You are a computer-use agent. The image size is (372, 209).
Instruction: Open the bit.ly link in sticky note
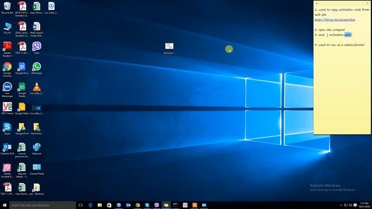pyautogui.click(x=335, y=20)
